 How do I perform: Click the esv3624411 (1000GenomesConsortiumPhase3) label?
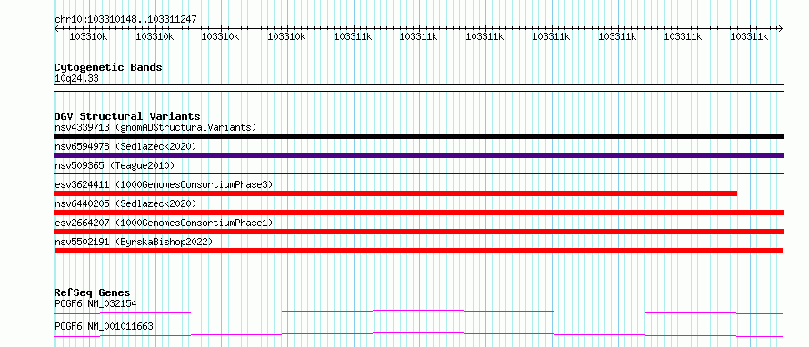(x=164, y=184)
